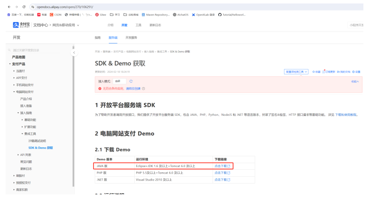Click the Alipay 支付宝 logo
Viewport: 371px width, 197px height.
tap(21, 25)
